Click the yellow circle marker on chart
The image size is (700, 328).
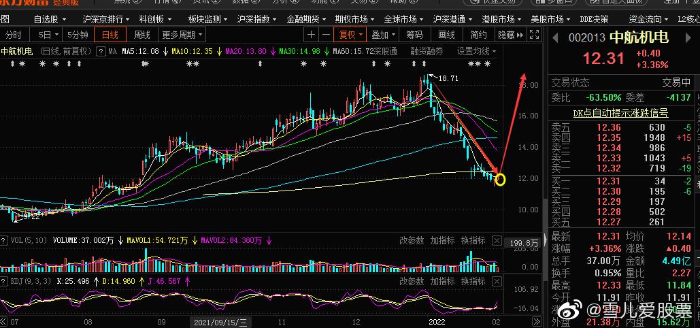click(x=501, y=180)
